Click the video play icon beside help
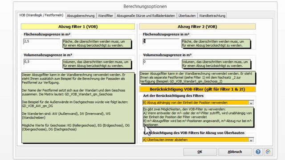 [x=268, y=152]
